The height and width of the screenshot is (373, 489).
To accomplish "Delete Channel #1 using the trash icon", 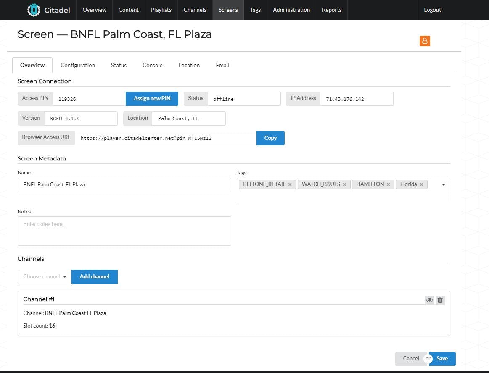I will (440, 300).
